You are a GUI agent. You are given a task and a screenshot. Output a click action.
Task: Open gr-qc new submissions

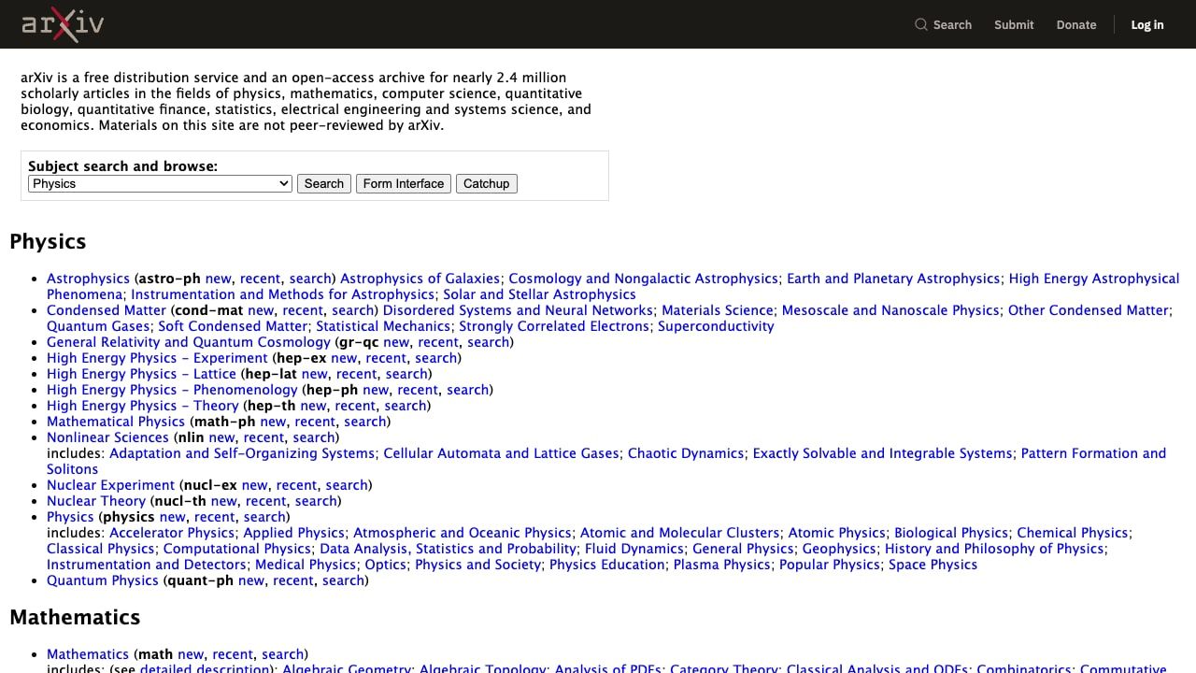[x=396, y=342]
